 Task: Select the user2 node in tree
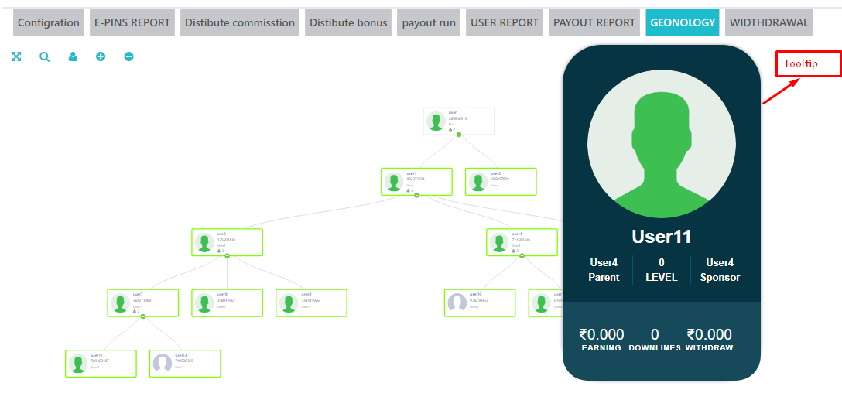(x=500, y=182)
